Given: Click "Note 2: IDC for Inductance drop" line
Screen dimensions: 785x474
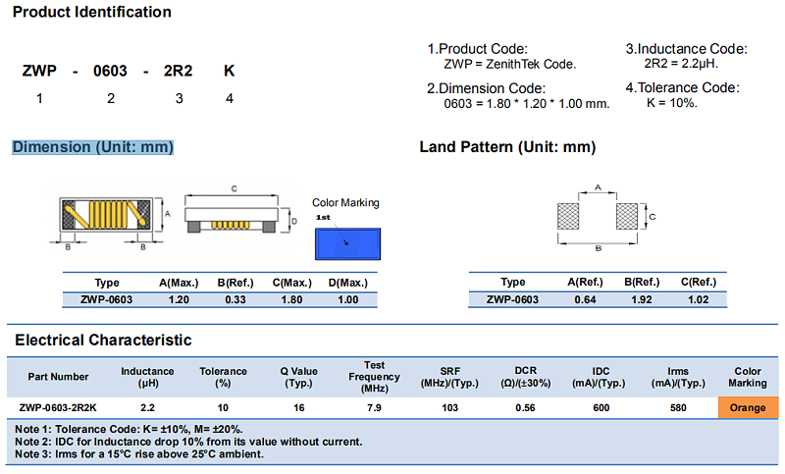Looking at the screenshot, I should (188, 442).
